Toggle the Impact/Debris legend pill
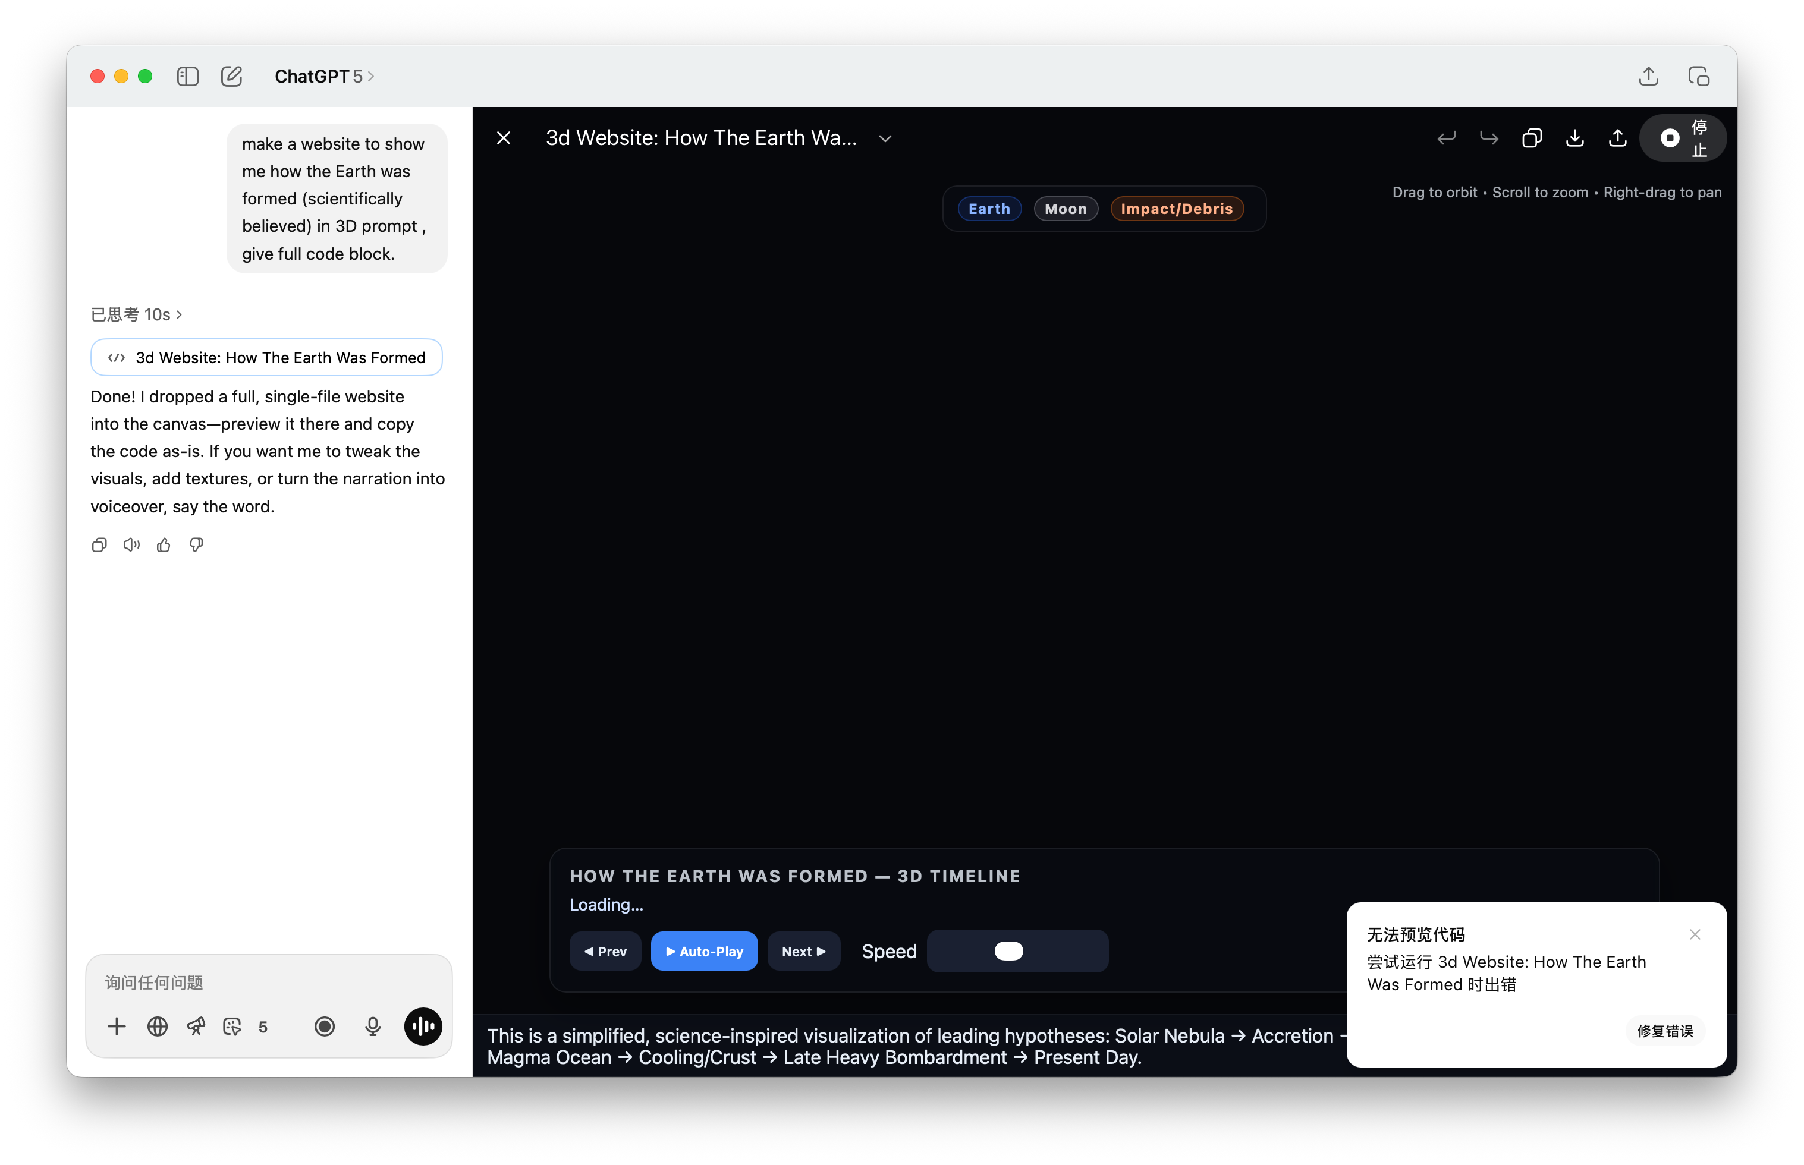1804x1165 pixels. click(1177, 209)
